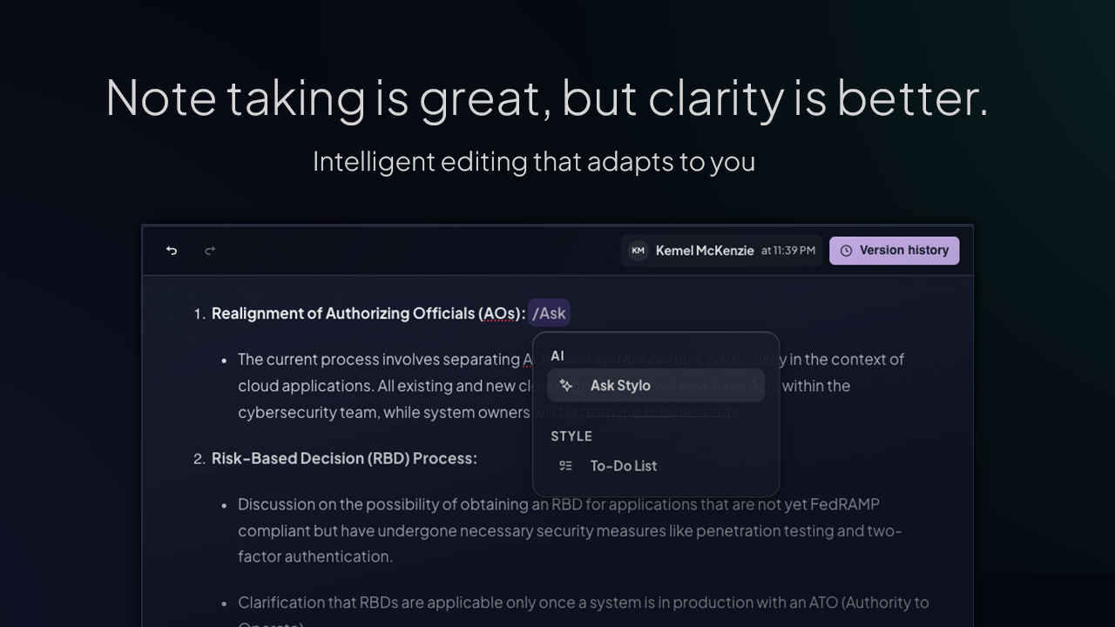
Task: Choose To-Do List from the STYLE section
Action: click(x=624, y=466)
